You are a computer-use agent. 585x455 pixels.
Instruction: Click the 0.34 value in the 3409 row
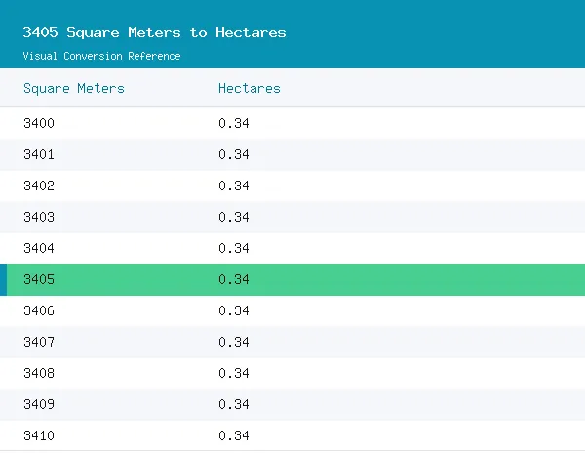tap(234, 404)
